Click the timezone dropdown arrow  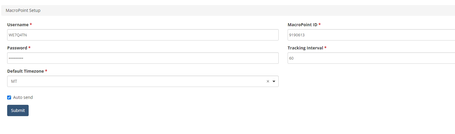(x=274, y=81)
